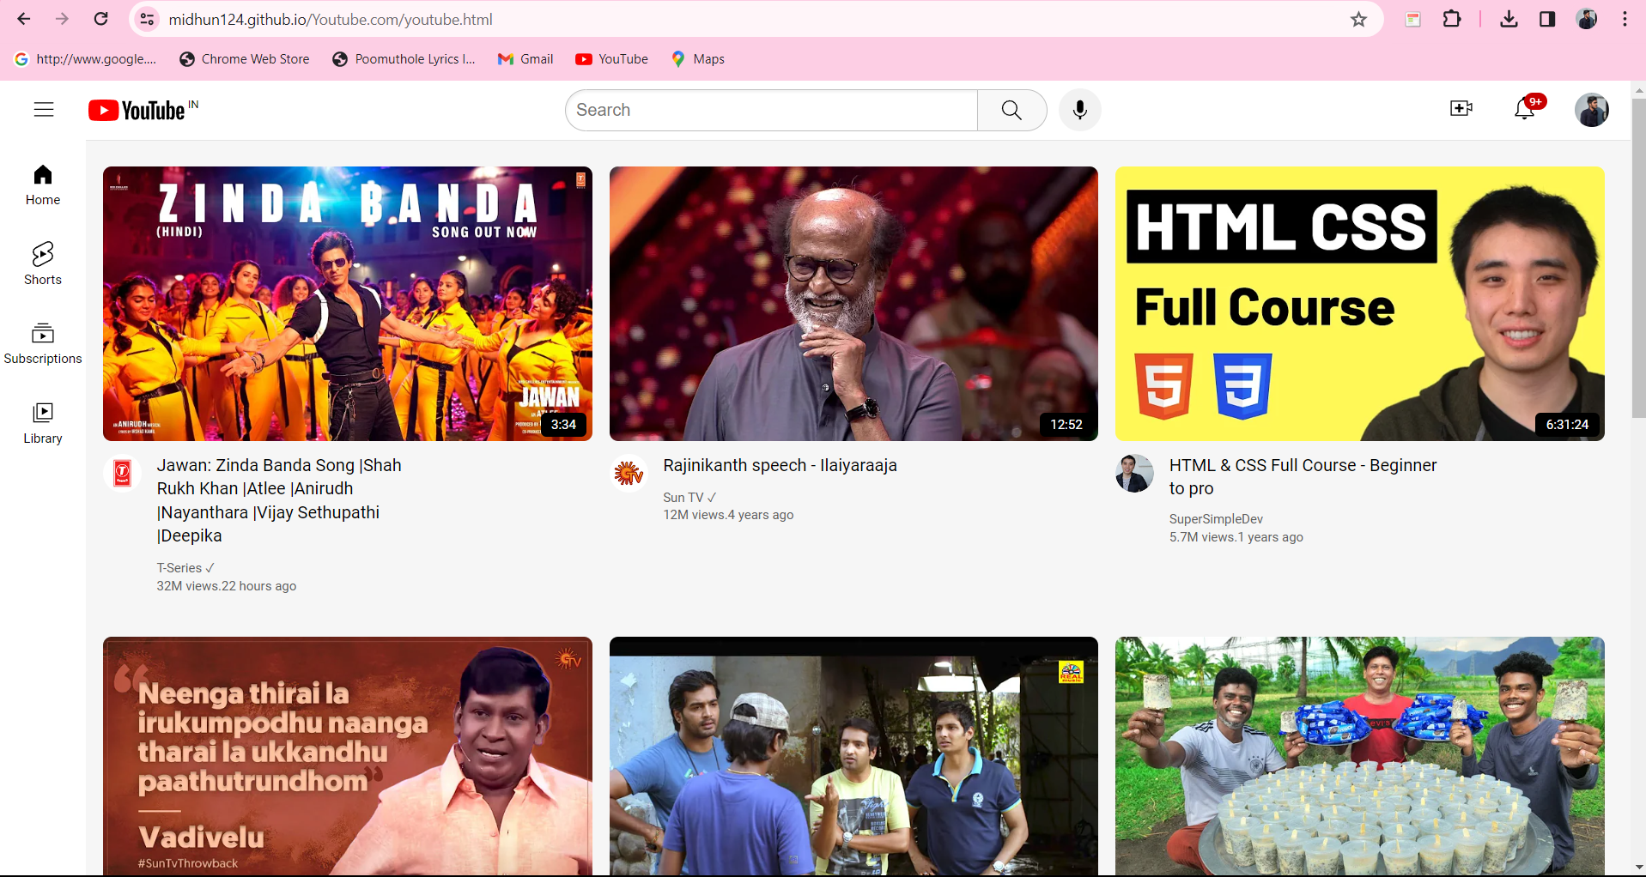Screen dimensions: 1646x877
Task: Open the YouTube account avatar
Action: pos(1592,110)
